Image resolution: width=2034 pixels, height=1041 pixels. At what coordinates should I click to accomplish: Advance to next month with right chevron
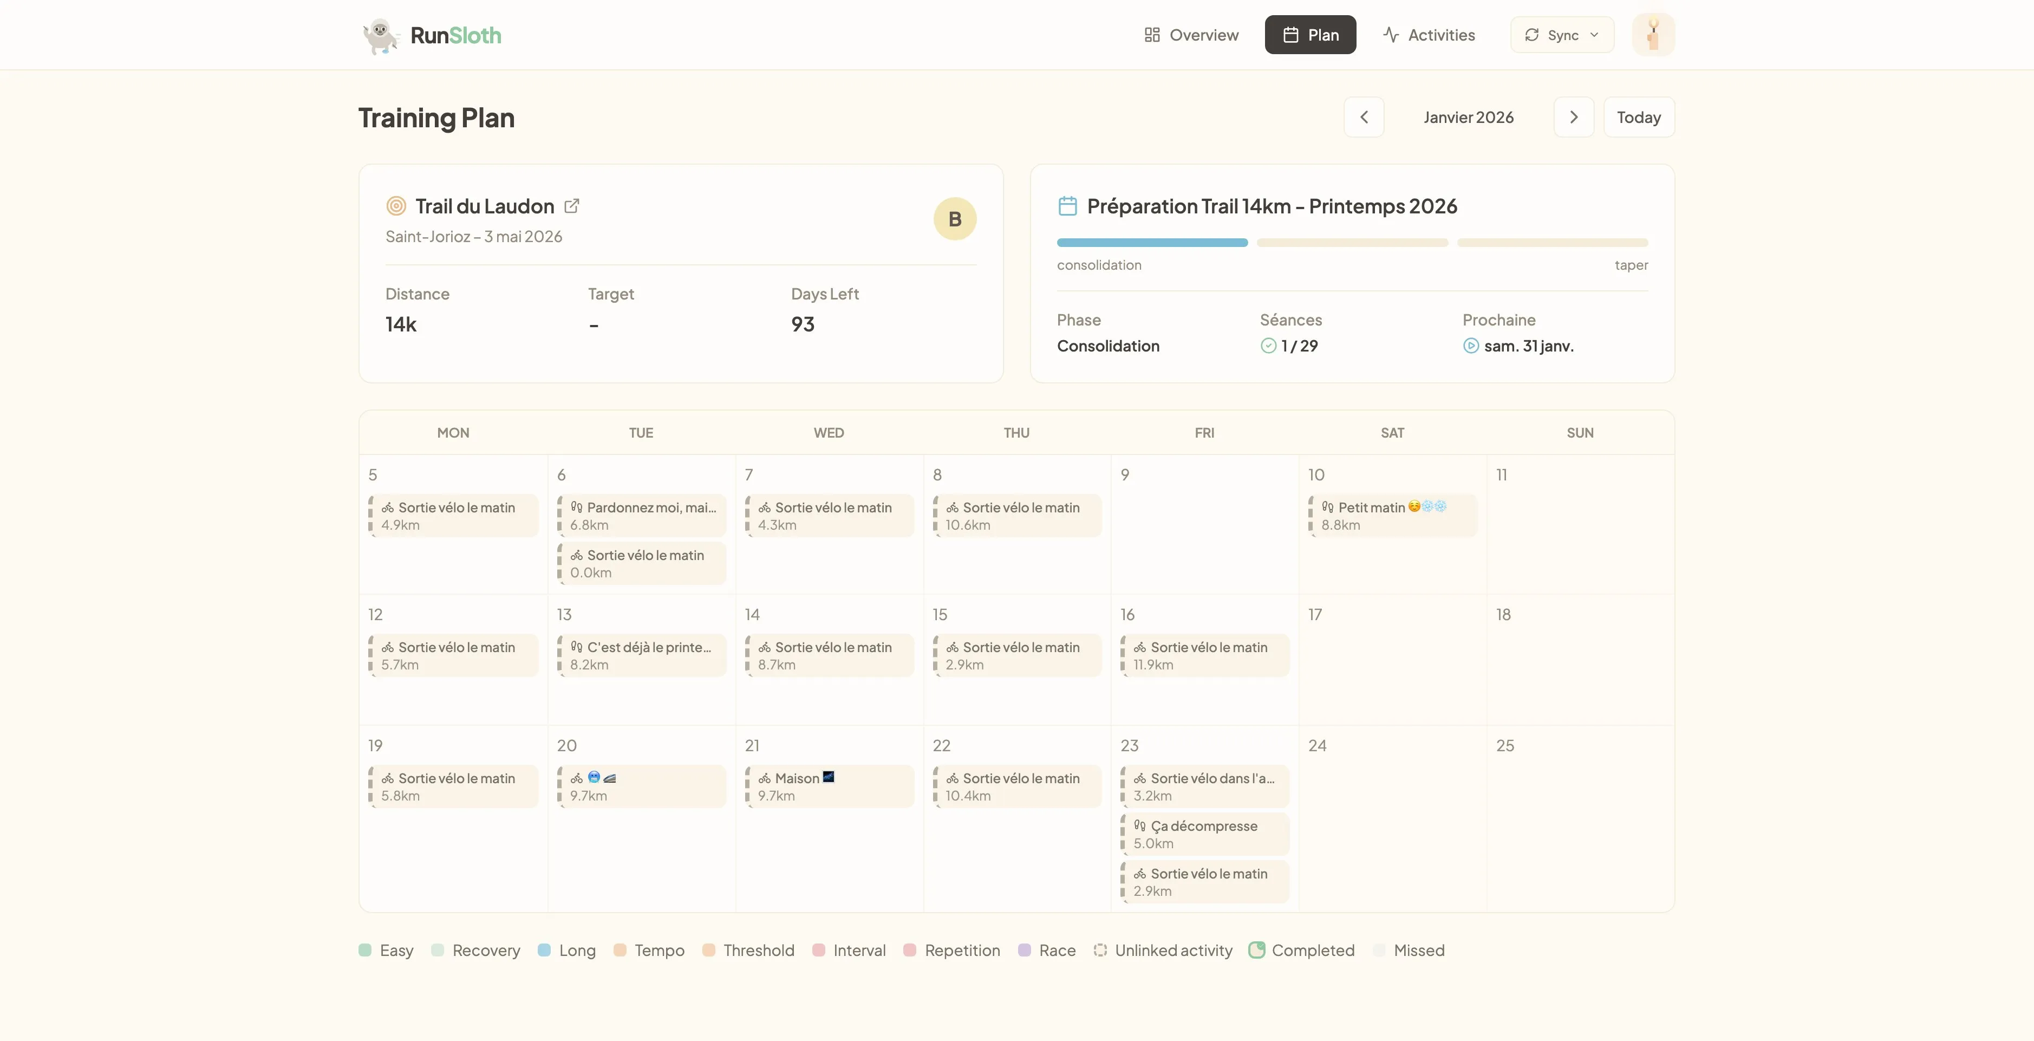[x=1573, y=117]
